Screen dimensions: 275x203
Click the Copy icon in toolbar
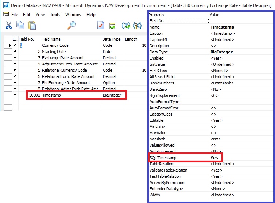tap(21, 25)
